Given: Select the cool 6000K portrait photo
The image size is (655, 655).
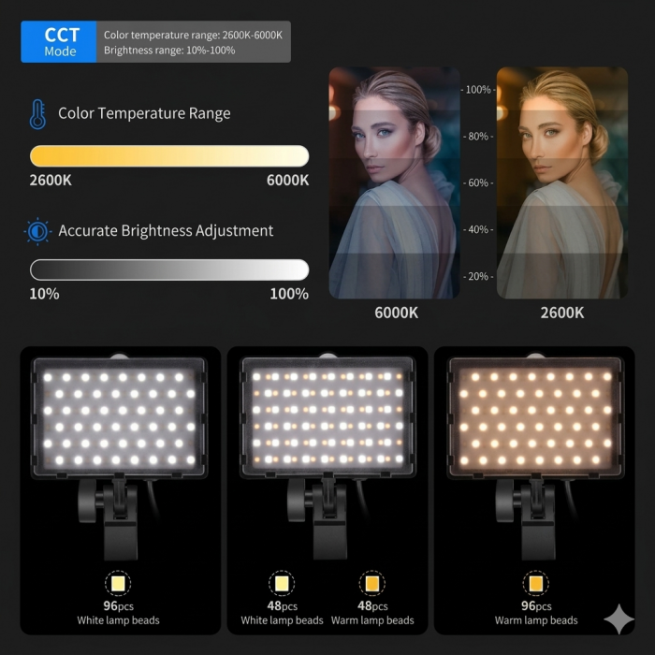Looking at the screenshot, I should [395, 182].
